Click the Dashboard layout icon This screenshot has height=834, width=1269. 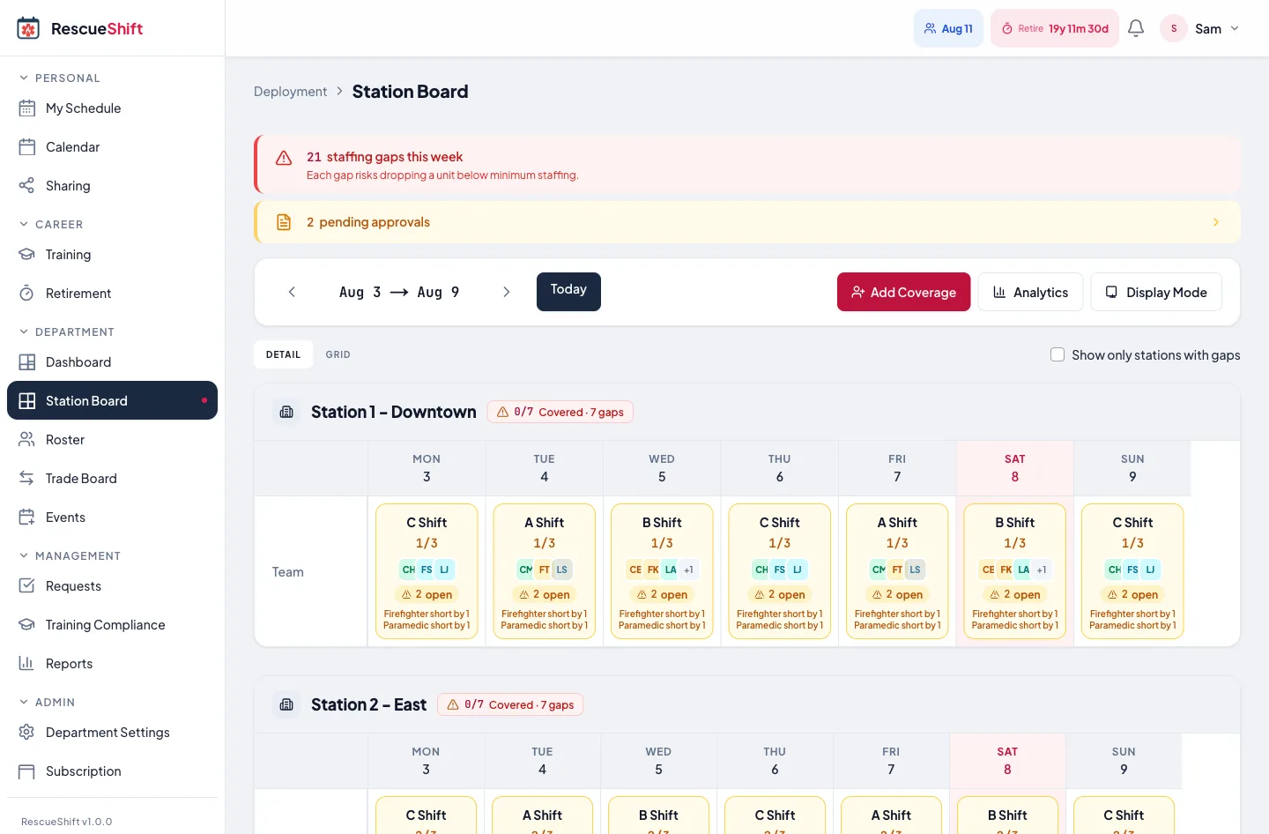click(x=27, y=362)
